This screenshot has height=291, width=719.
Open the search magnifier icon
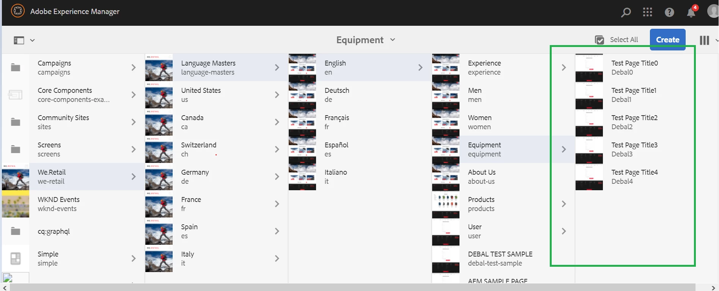click(x=626, y=13)
